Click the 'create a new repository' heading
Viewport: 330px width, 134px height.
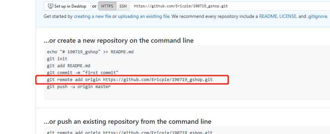click(x=118, y=40)
